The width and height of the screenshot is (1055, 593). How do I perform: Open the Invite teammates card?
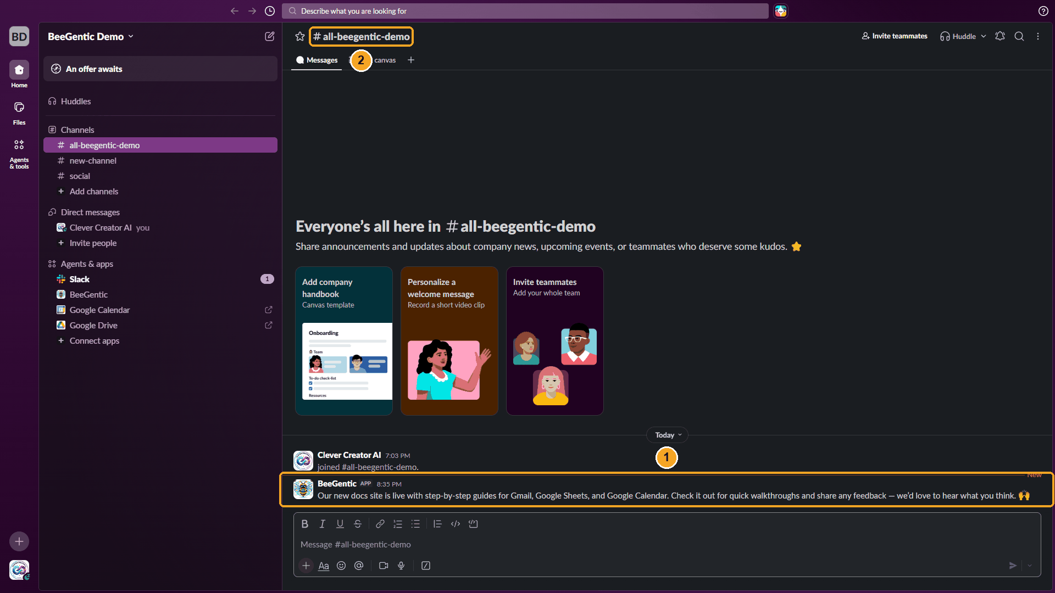pyautogui.click(x=555, y=341)
